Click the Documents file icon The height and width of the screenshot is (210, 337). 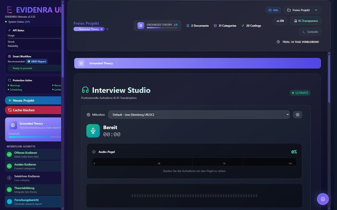coord(188,25)
